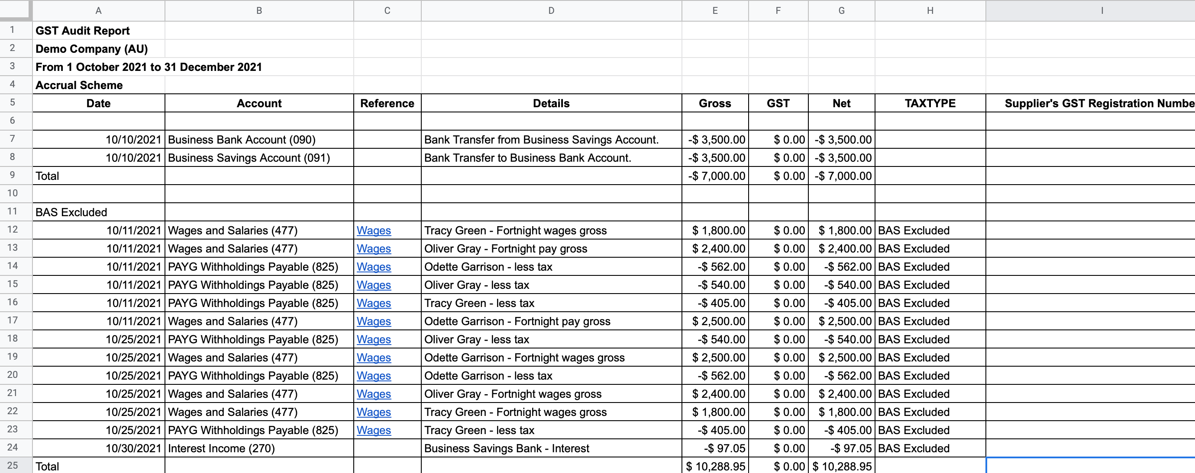Click the $ 10,288.95 Net total cell
This screenshot has height=473, width=1195.
(842, 466)
